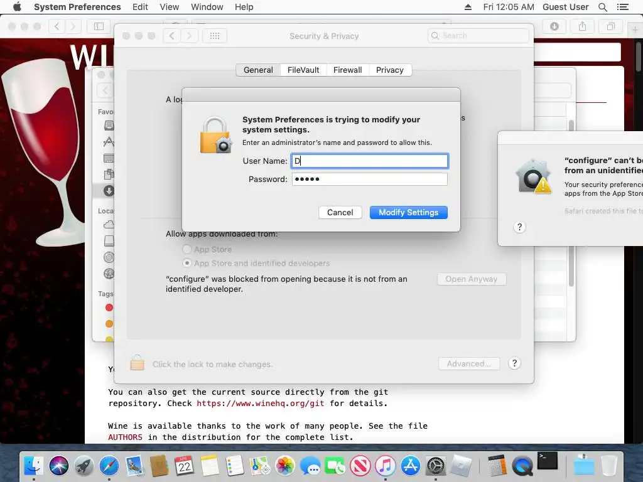
Task: Go back in Security & Privacy window
Action: [172, 36]
